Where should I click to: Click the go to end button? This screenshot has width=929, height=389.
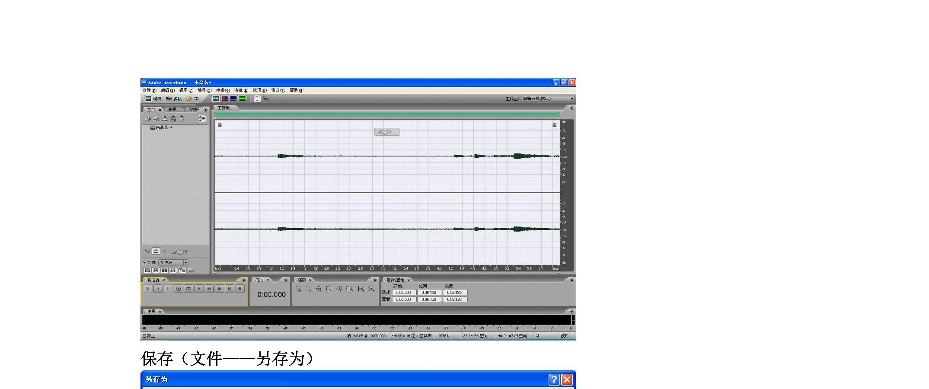[x=230, y=289]
